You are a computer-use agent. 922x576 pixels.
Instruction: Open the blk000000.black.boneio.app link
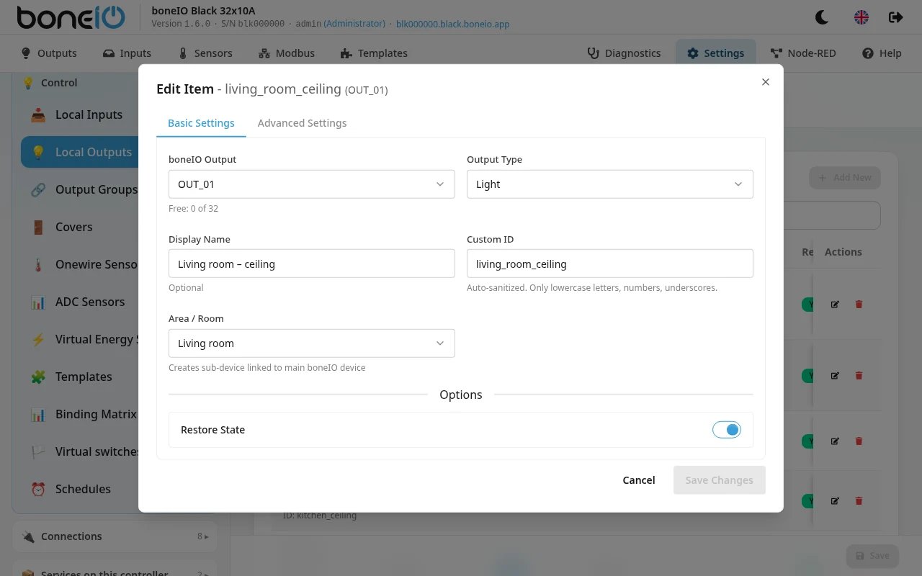click(453, 24)
